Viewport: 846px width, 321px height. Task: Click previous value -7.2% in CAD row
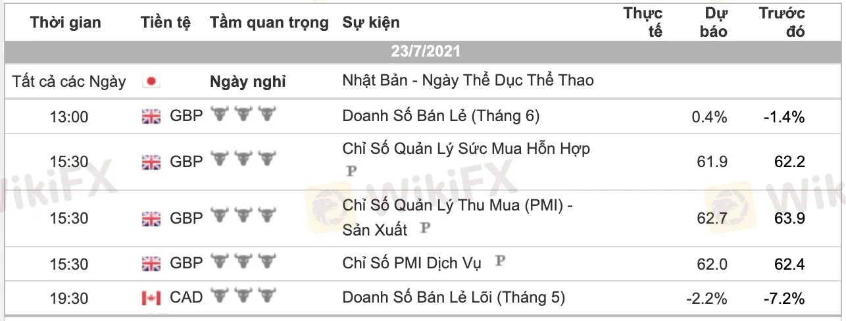pos(784,298)
